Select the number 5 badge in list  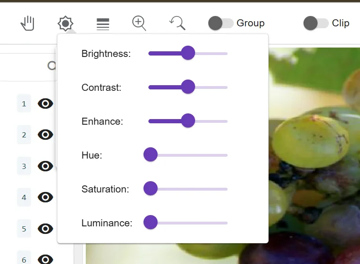click(x=24, y=229)
